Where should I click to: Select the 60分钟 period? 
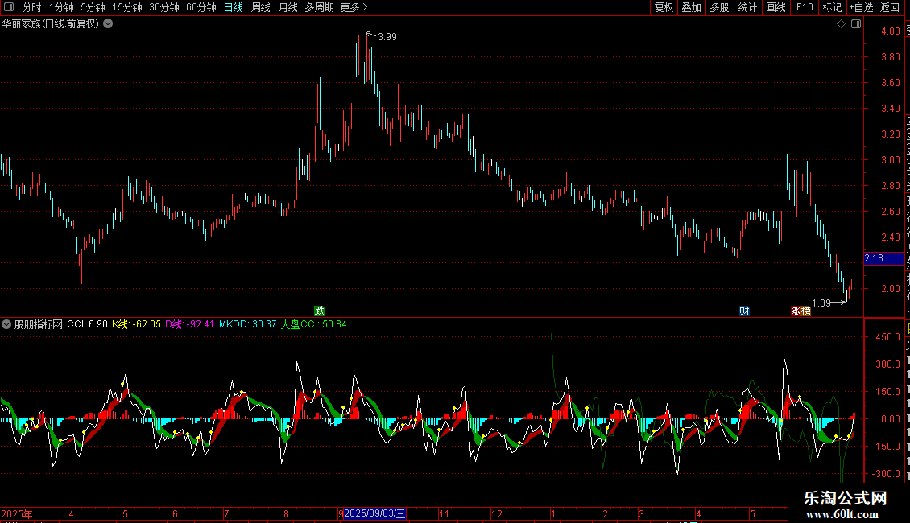click(201, 7)
